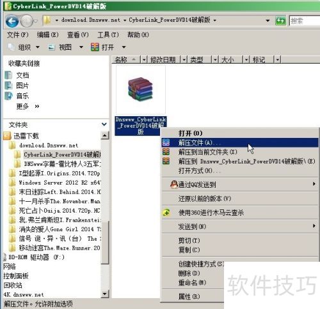320x309 pixels.
Task: Open the 名称 column filter dropdown
Action: click(144, 60)
